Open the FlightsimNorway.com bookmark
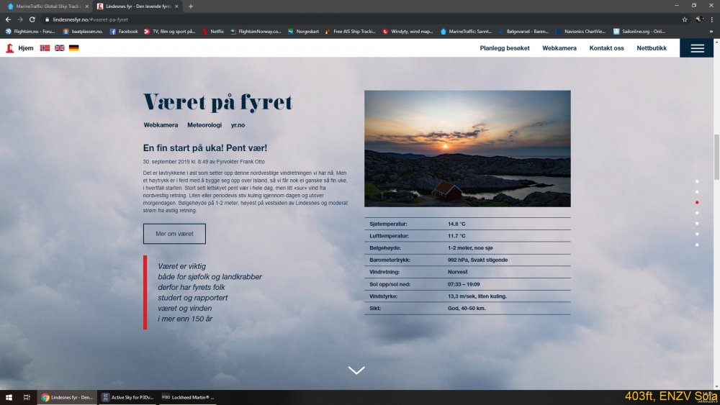This screenshot has width=720, height=405. point(256,32)
